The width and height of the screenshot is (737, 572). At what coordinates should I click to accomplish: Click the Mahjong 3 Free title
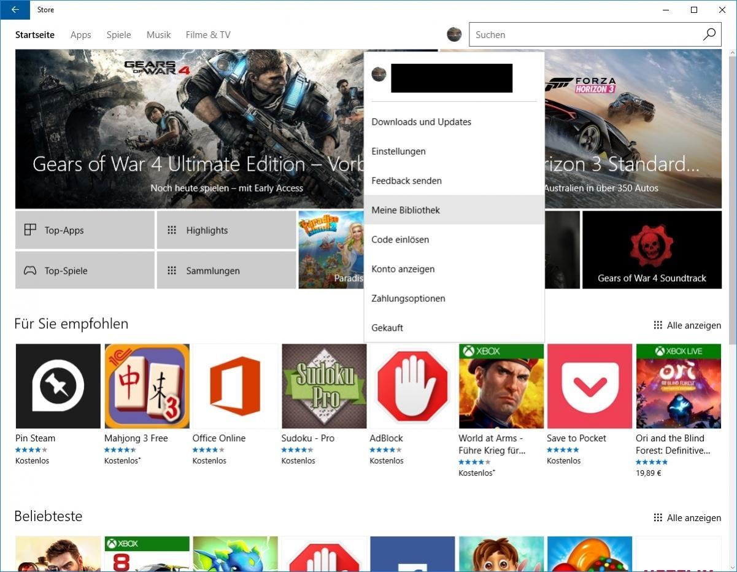point(136,438)
